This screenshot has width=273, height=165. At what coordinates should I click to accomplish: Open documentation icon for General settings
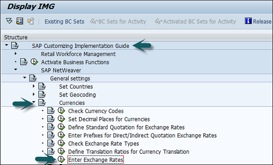[33, 78]
